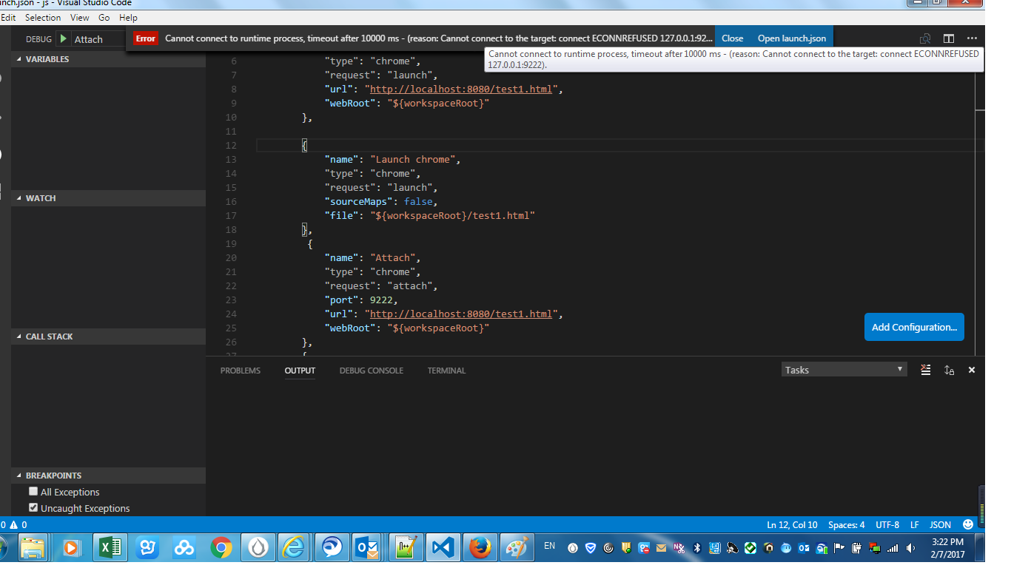Collapse the Call Stack section
This screenshot has width=1011, height=568.
[108, 337]
